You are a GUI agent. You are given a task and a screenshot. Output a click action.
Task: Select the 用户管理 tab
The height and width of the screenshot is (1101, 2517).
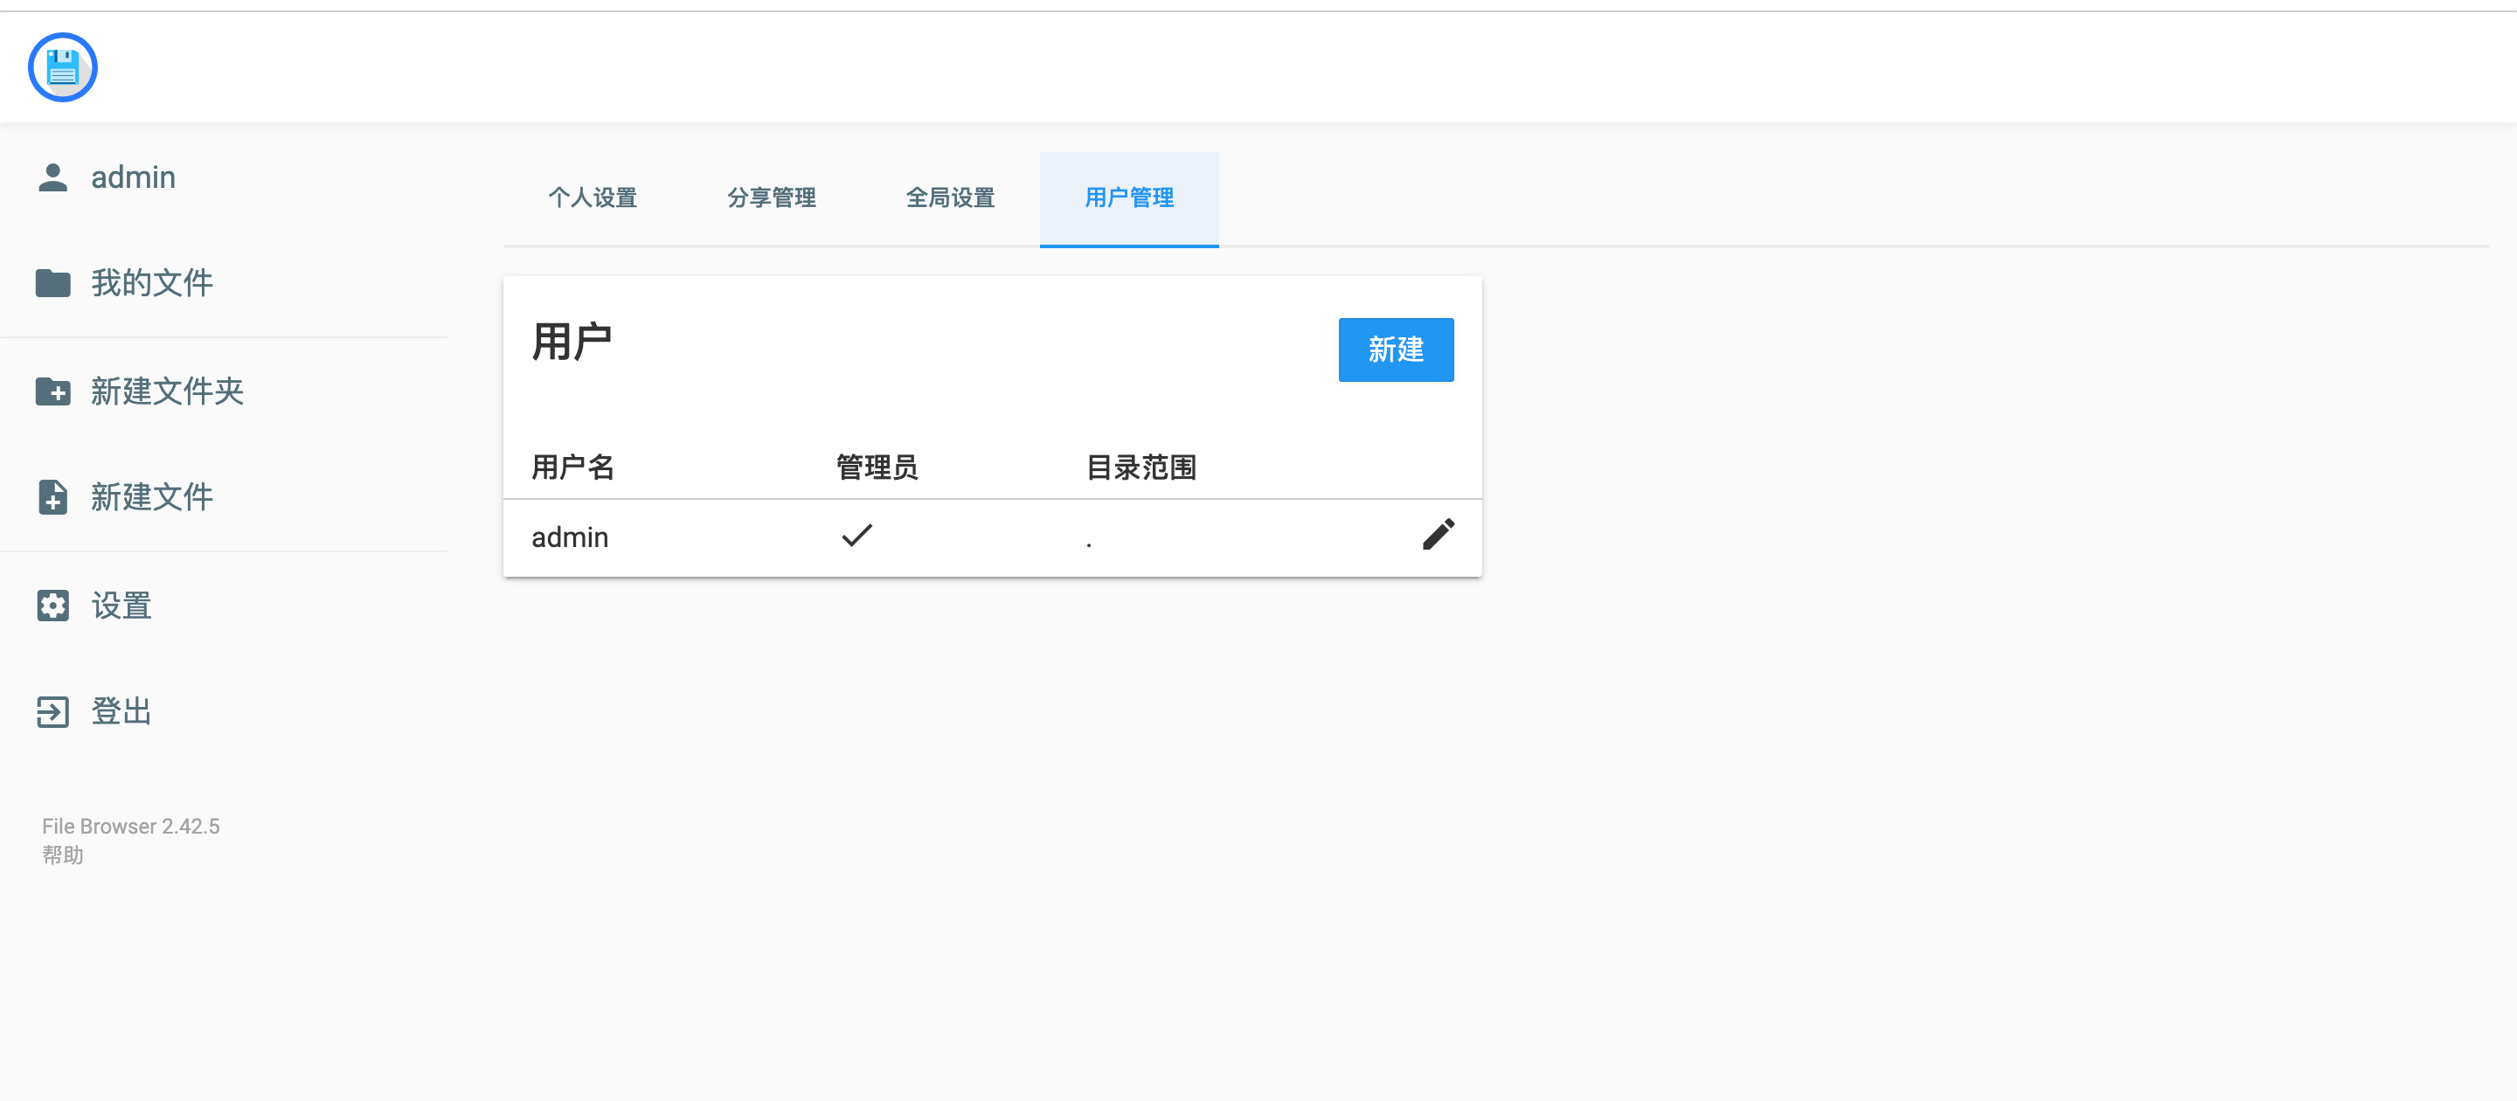[x=1128, y=198]
